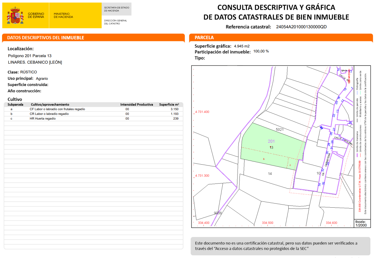376x258 pixels.
Task: Click the 'Superficie m²' column header
Action: pos(169,105)
